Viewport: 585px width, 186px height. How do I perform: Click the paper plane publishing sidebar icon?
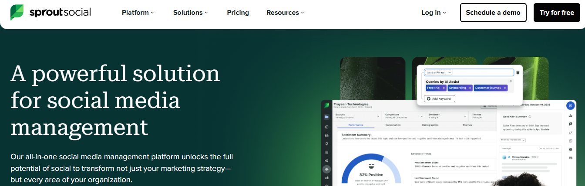[x=326, y=161]
